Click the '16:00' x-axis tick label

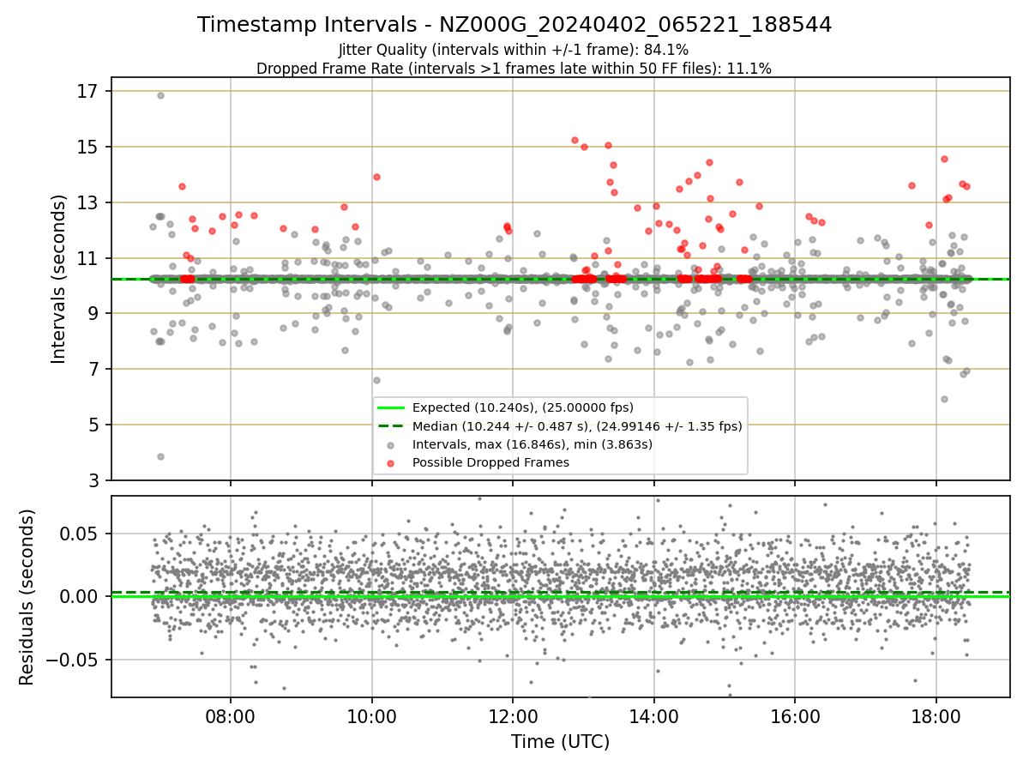(x=795, y=715)
